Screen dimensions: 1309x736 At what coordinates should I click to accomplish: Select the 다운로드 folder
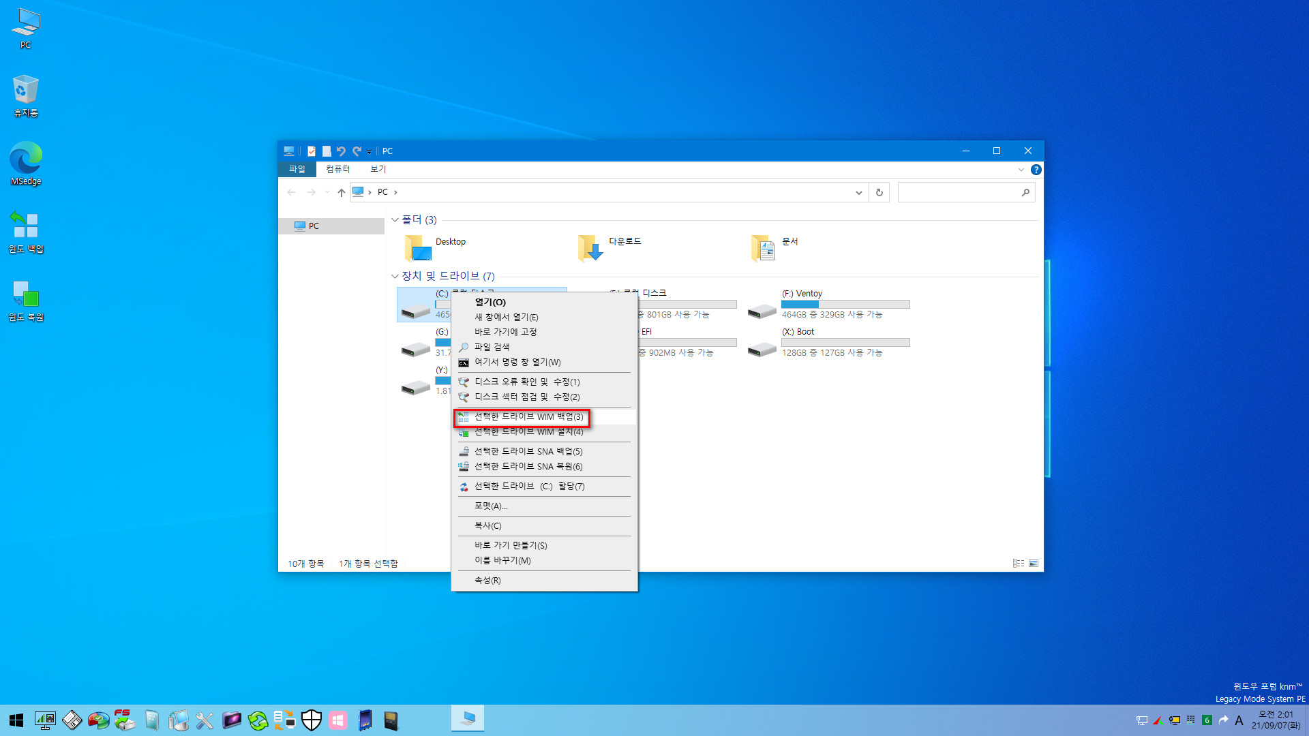pyautogui.click(x=610, y=248)
